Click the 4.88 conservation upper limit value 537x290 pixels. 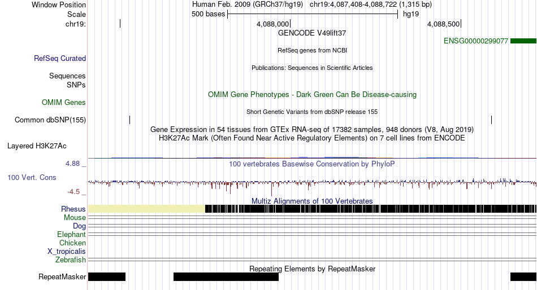pyautogui.click(x=72, y=164)
